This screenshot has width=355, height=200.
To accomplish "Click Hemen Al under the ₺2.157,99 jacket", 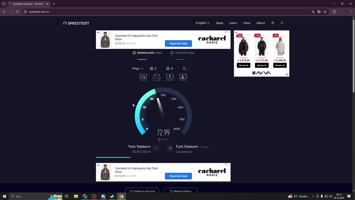I will point(262,65).
